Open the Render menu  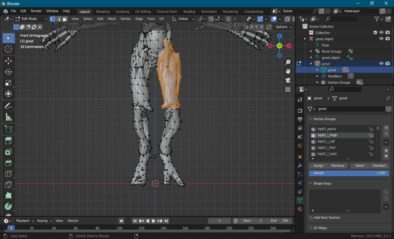click(36, 11)
